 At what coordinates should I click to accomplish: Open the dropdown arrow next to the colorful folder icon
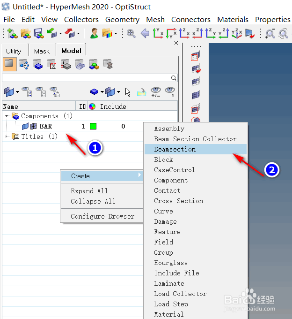(116, 33)
